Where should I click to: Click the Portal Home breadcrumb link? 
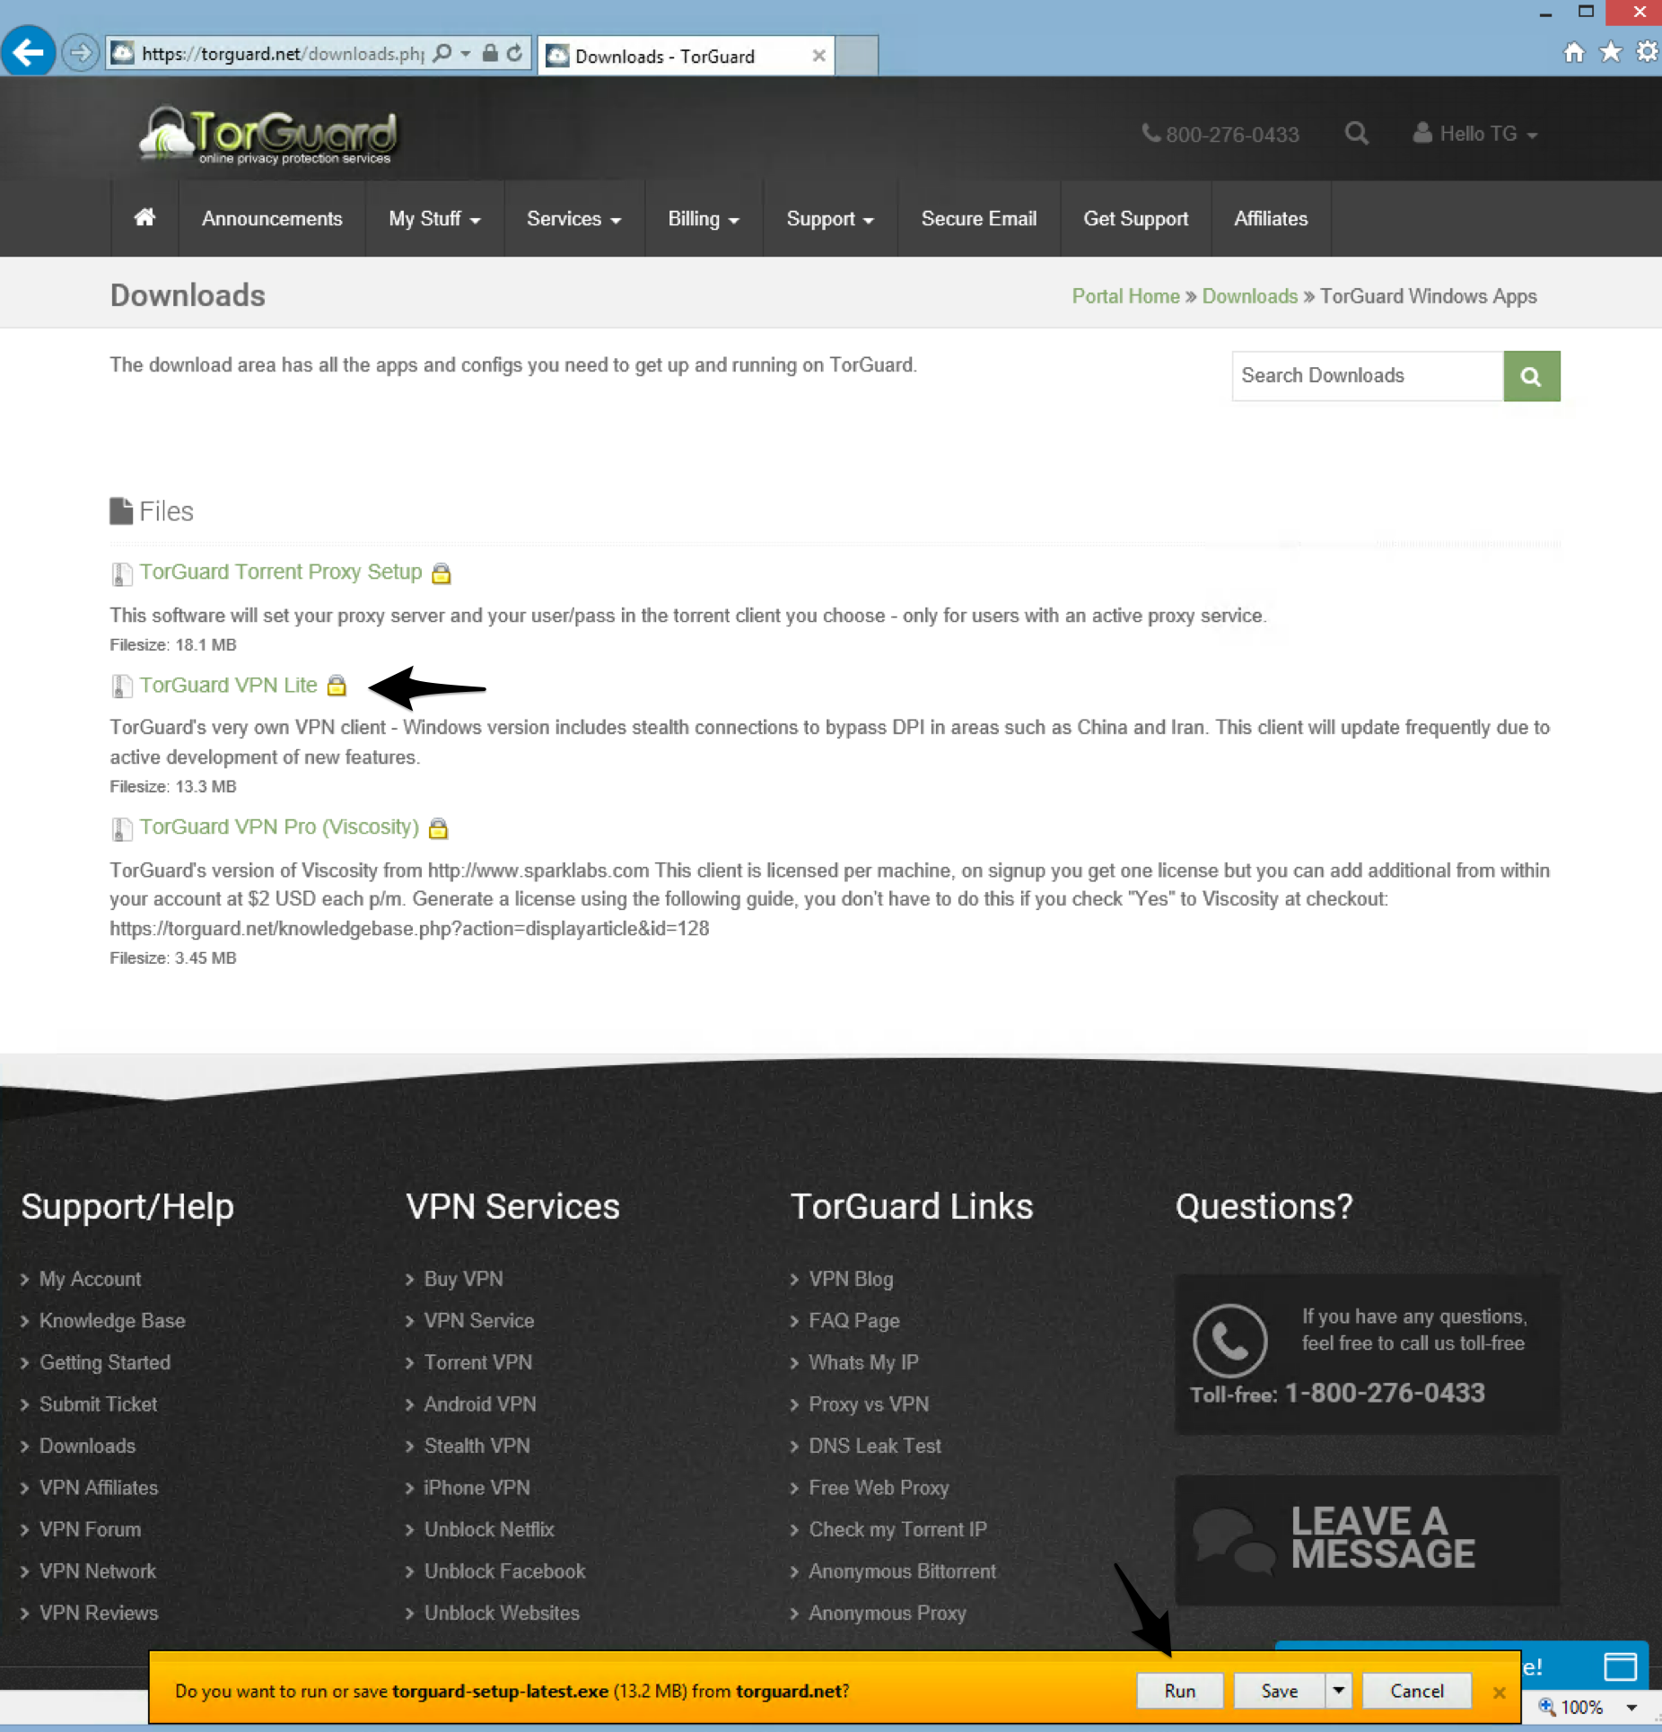coord(1125,297)
